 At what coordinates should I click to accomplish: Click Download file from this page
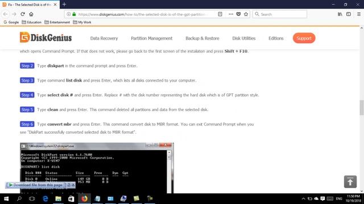point(36,185)
